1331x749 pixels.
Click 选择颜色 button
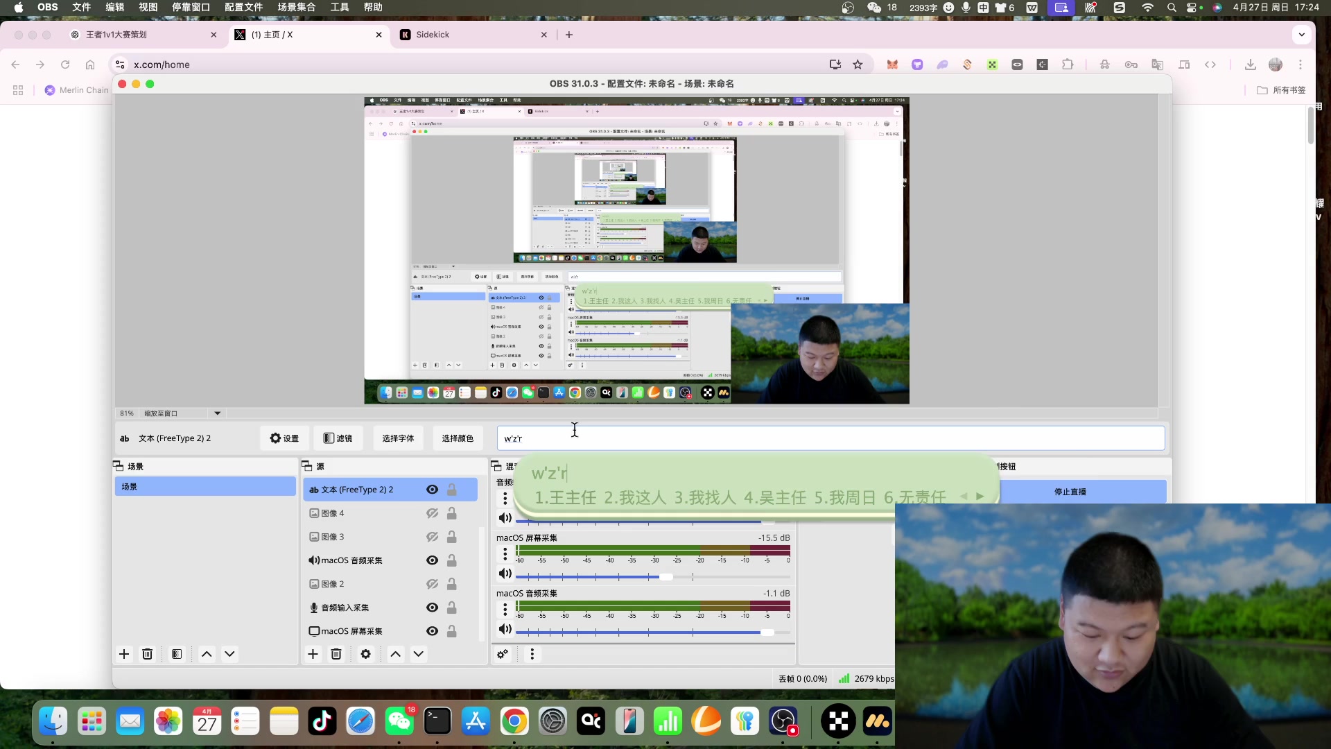458,438
